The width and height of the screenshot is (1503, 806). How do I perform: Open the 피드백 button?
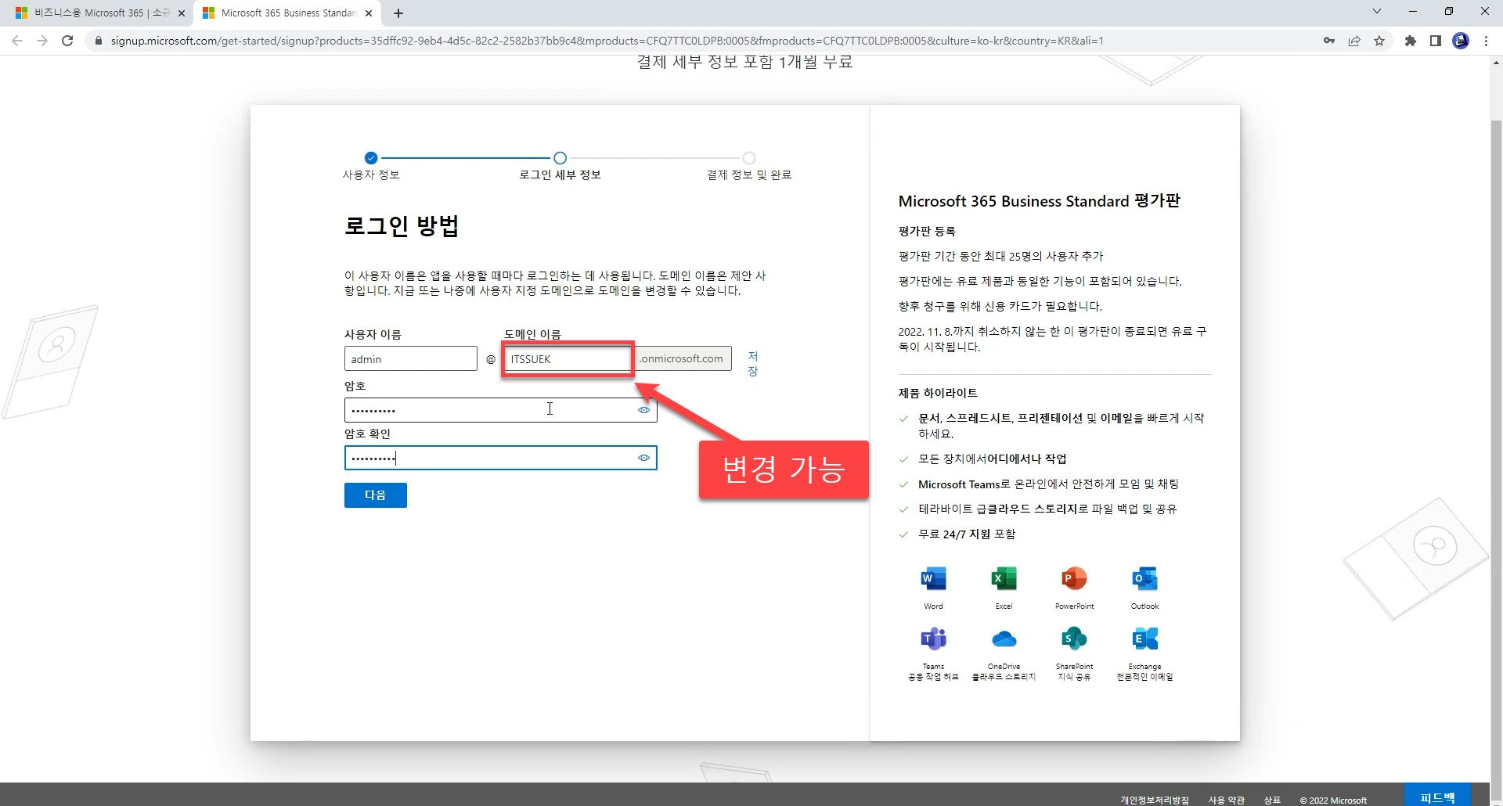[x=1437, y=796]
